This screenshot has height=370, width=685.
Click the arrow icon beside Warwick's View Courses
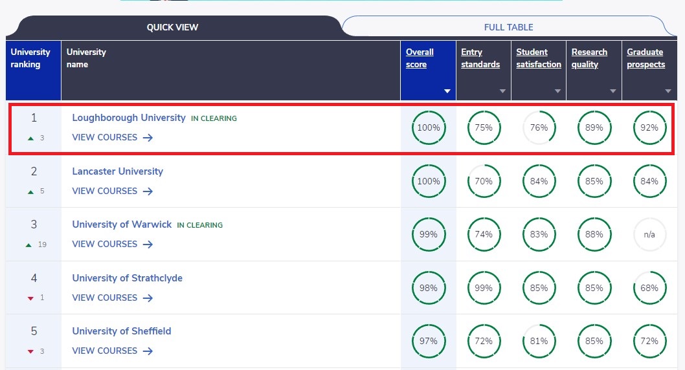click(x=148, y=245)
